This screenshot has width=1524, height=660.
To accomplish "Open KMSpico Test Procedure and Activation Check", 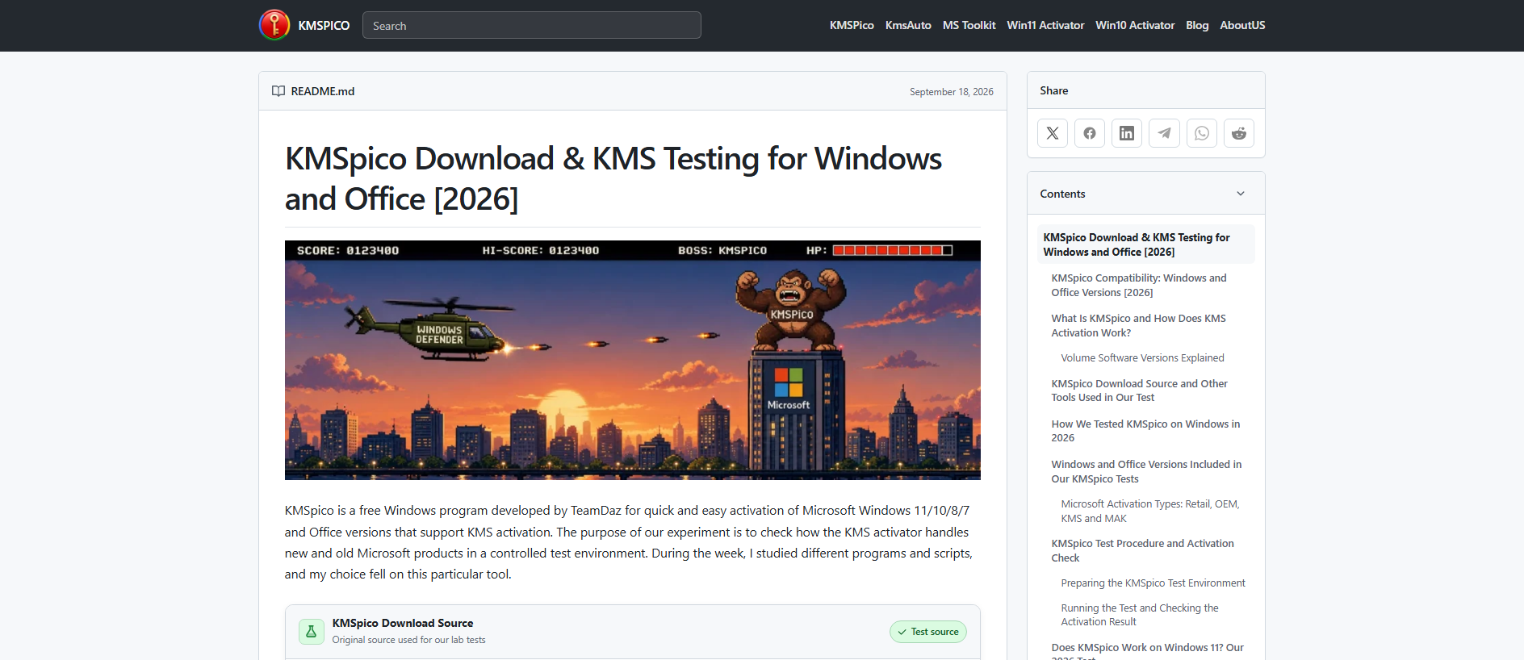I will [1142, 550].
